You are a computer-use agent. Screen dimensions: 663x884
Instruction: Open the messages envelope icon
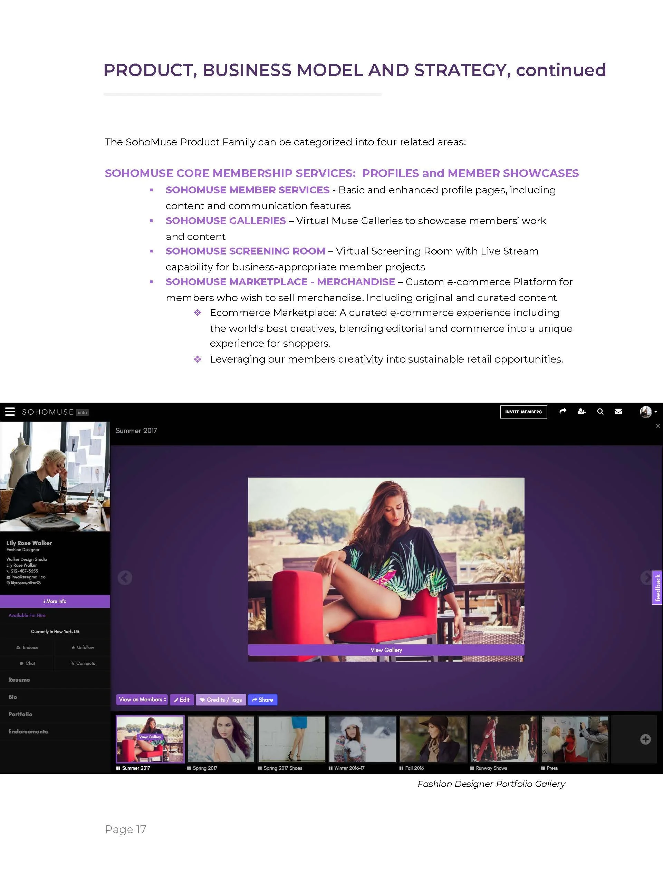(x=618, y=412)
